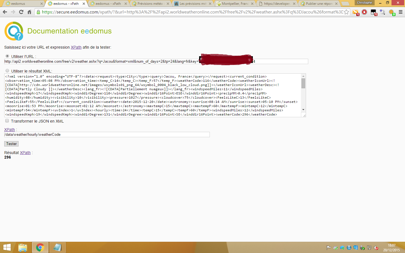Viewport: 405px width, 253px height.
Task: Open network status tray icon
Action: tap(369, 248)
